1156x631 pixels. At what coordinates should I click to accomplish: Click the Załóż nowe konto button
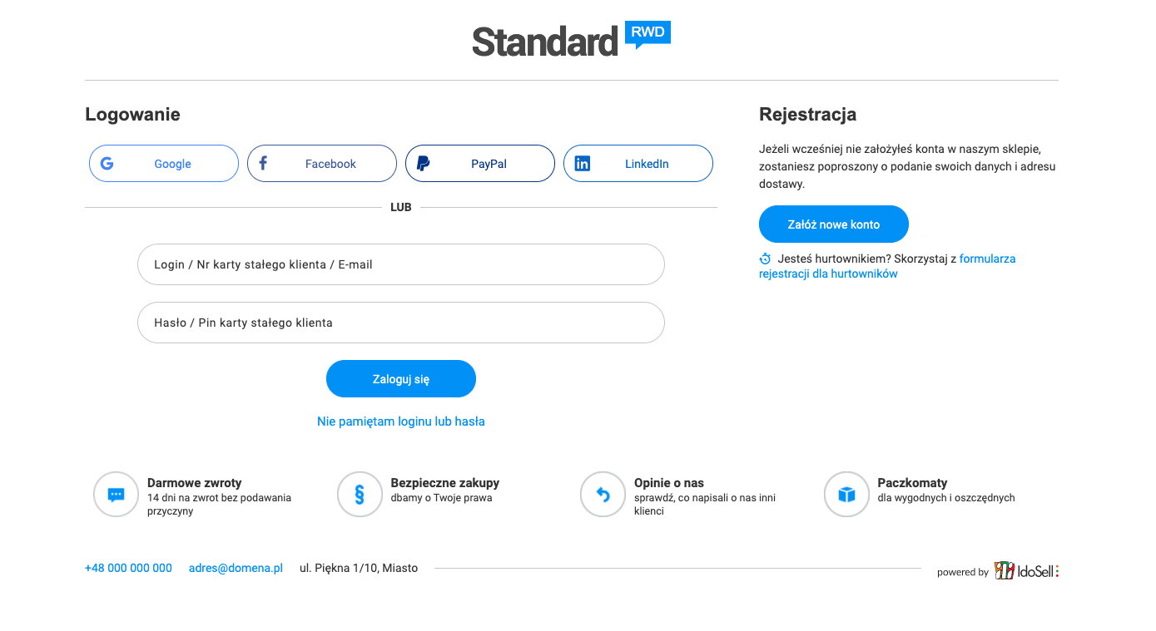[x=834, y=224]
